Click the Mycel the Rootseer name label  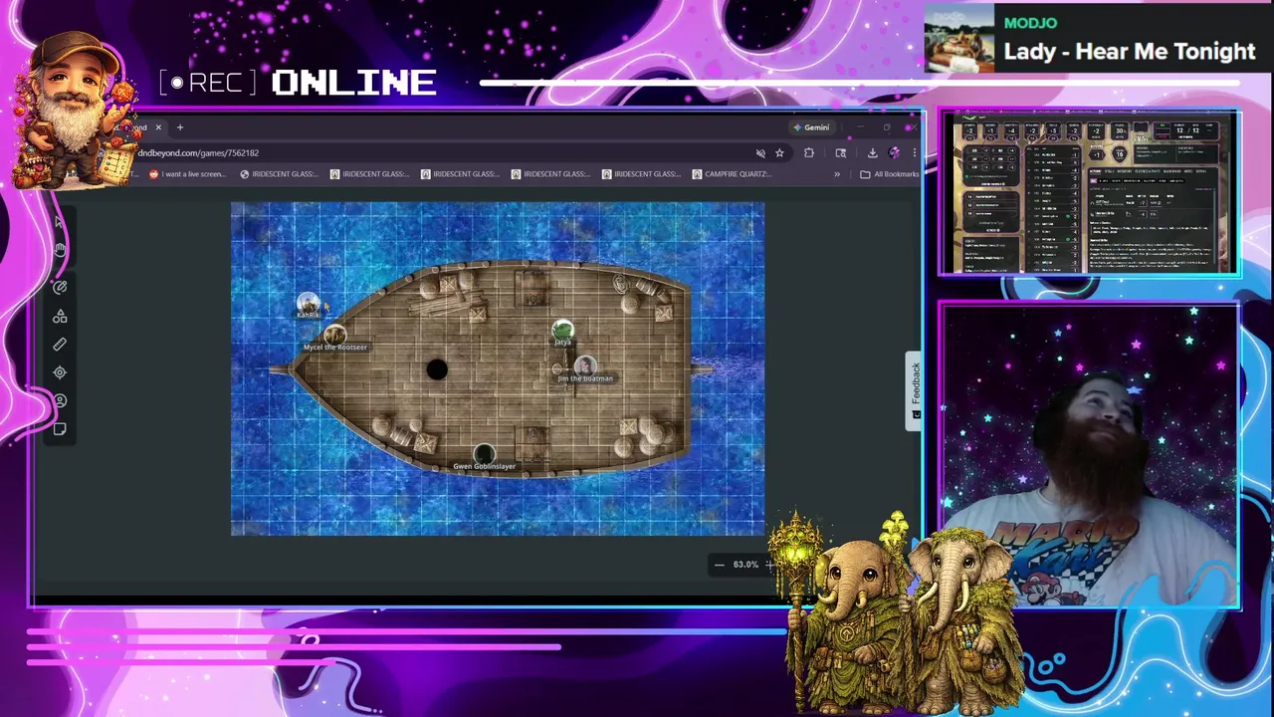(335, 348)
